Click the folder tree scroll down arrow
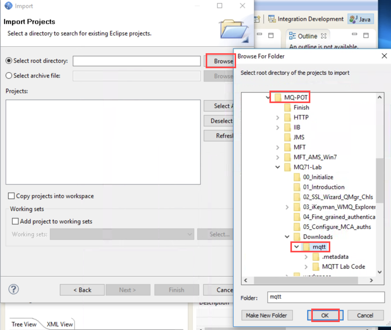The height and width of the screenshot is (330, 391). [380, 272]
